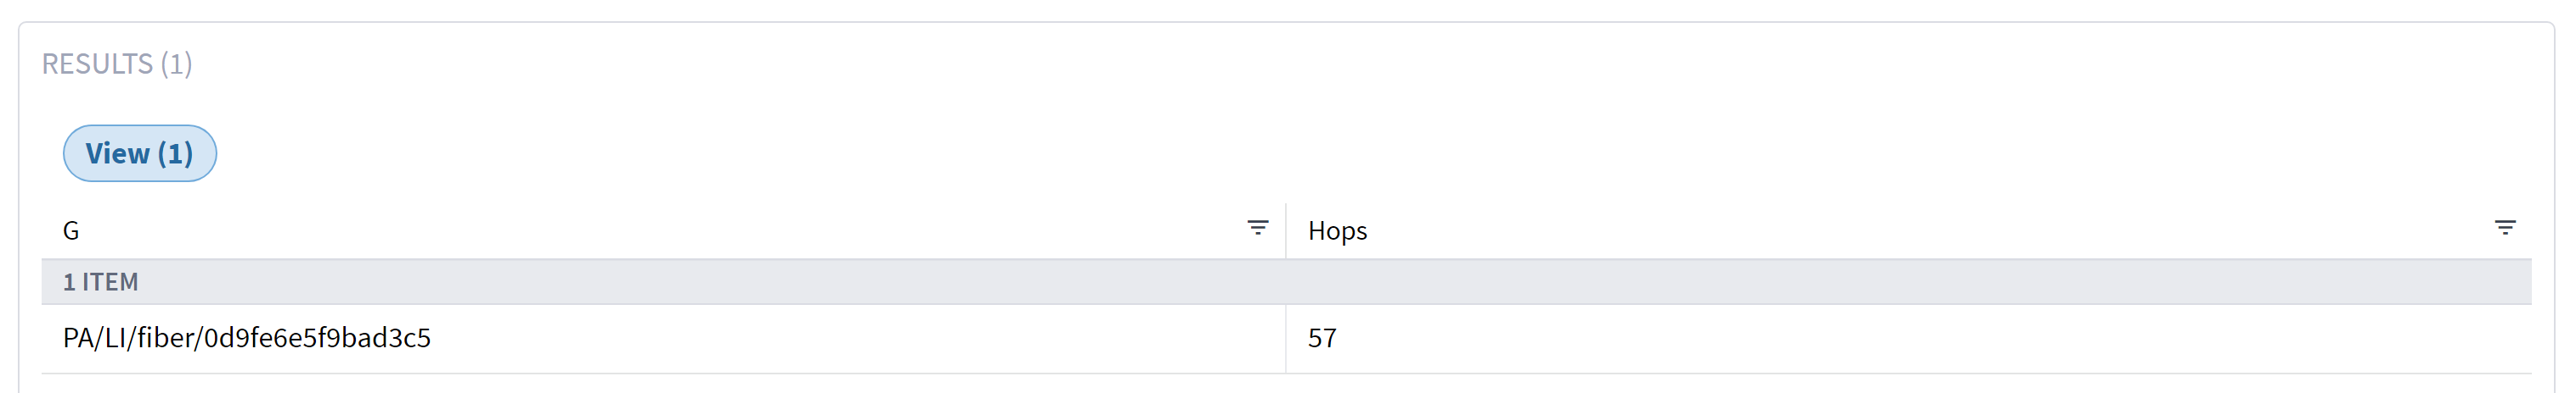Click the "1 ITEM" group label text

(x=101, y=282)
